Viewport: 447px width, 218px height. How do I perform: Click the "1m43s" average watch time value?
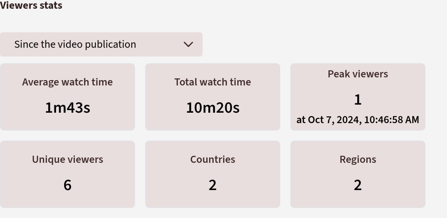(68, 108)
